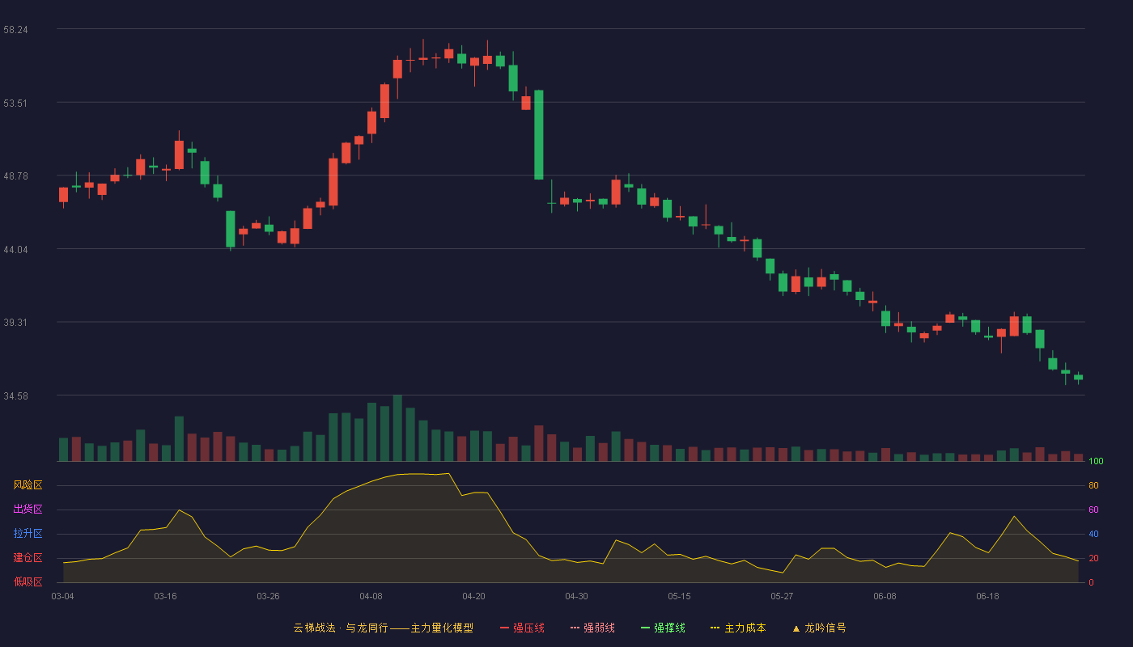Click the 06-08 date label
This screenshot has width=1133, height=647.
click(x=885, y=596)
